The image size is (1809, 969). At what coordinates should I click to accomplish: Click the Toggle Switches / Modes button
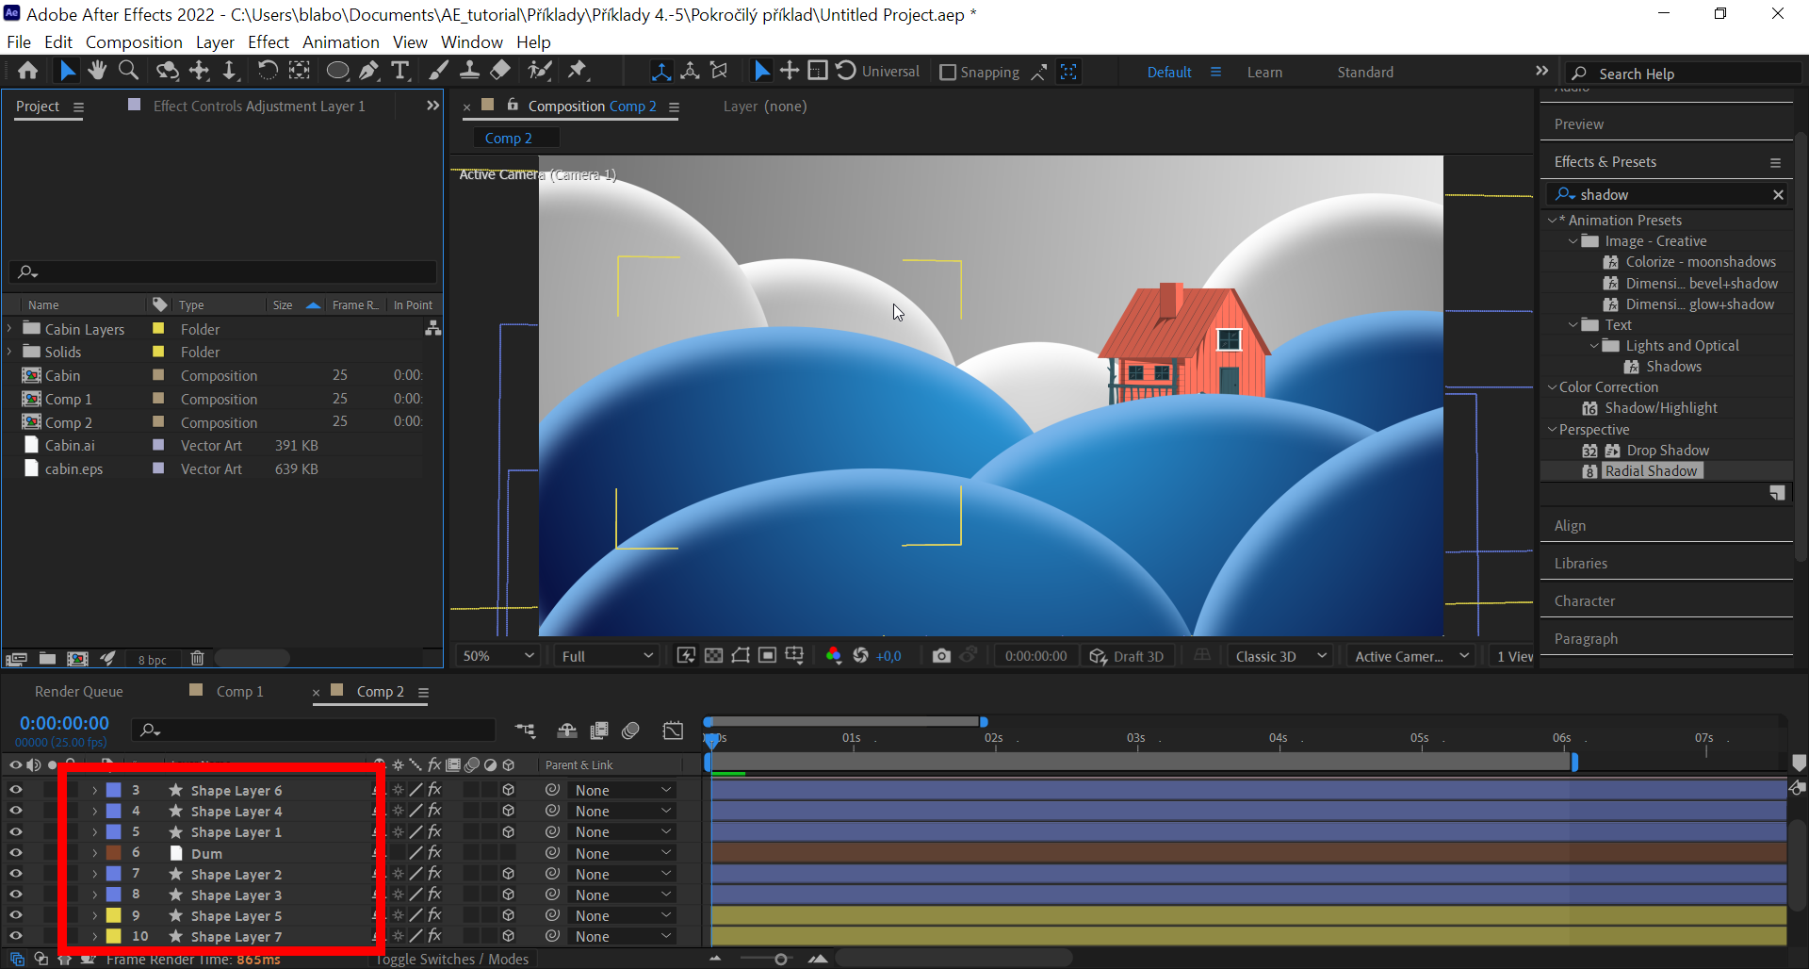pos(452,959)
